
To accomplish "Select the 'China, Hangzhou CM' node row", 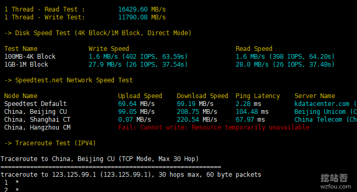I will [37, 127].
